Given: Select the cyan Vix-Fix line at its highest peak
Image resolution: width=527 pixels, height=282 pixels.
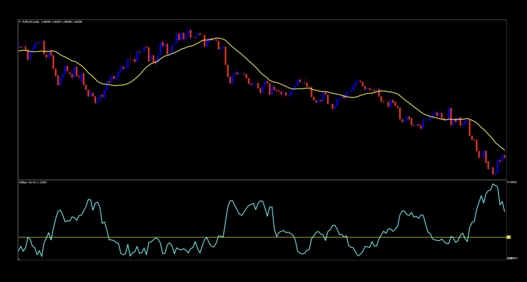Looking at the screenshot, I should (493, 184).
